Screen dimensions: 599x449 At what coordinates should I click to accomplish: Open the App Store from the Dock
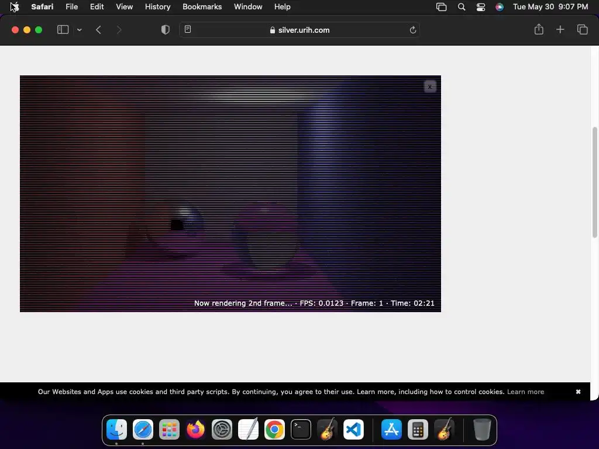coord(391,430)
